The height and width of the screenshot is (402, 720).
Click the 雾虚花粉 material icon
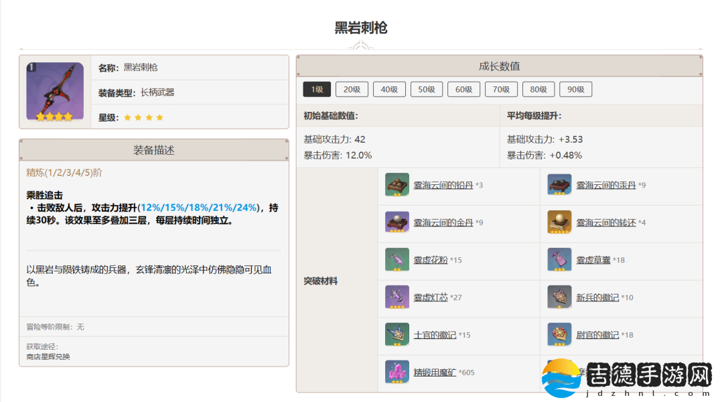tap(397, 260)
